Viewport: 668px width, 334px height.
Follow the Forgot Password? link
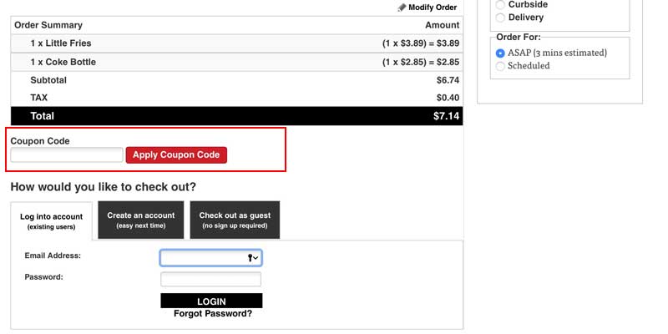coord(212,314)
